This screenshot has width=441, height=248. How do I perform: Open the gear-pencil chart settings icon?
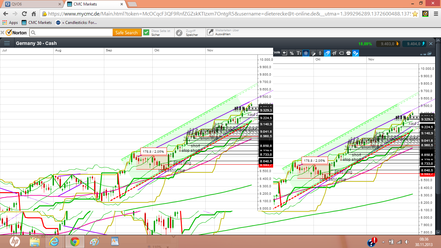[355, 53]
